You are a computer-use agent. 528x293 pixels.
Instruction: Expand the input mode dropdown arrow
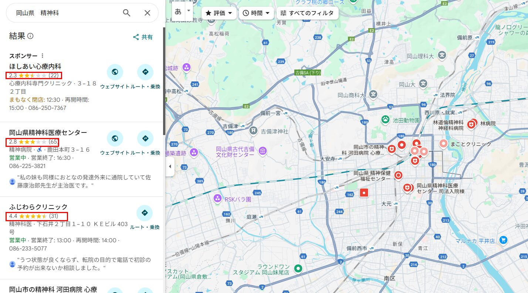coord(189,11)
